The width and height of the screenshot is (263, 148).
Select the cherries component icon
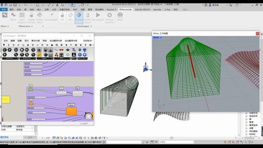pyautogui.click(x=57, y=55)
